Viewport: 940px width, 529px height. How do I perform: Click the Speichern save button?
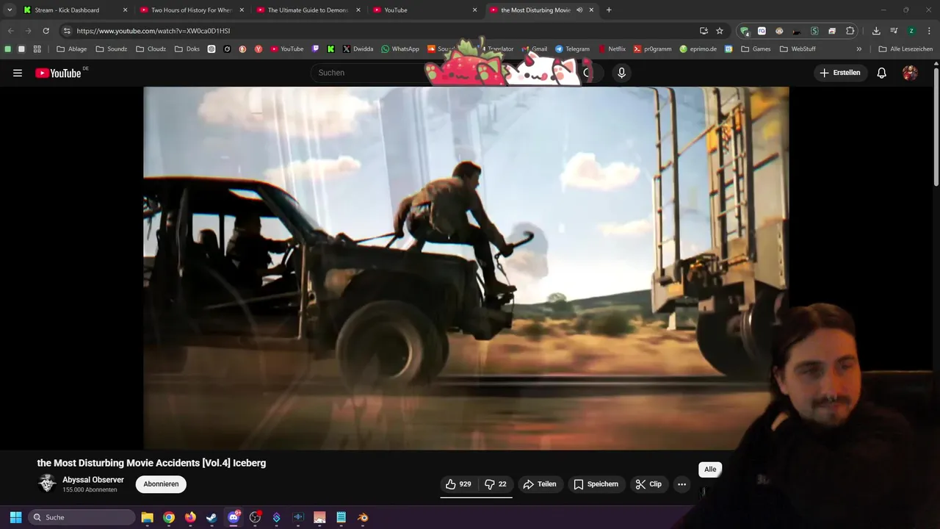596,484
